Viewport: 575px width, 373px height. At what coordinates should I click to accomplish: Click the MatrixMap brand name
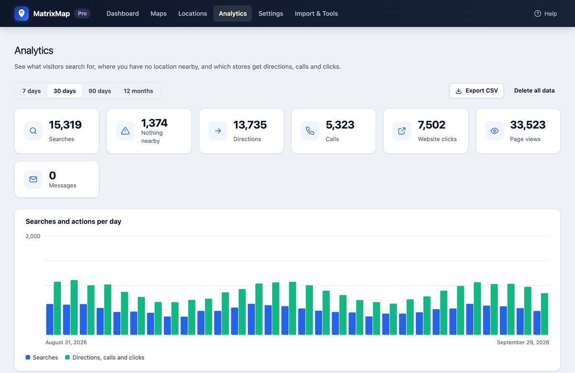click(x=51, y=13)
